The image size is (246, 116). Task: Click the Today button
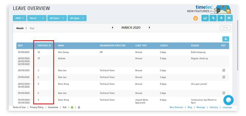[225, 28]
